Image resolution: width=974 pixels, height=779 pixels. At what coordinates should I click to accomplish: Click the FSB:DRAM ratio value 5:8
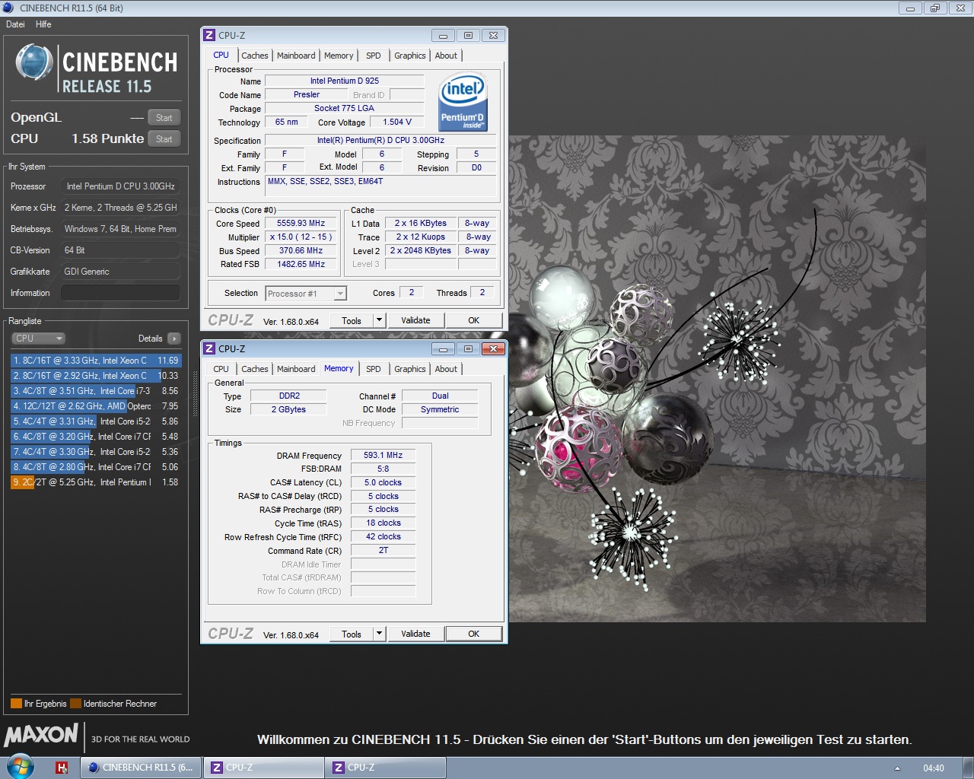(383, 469)
